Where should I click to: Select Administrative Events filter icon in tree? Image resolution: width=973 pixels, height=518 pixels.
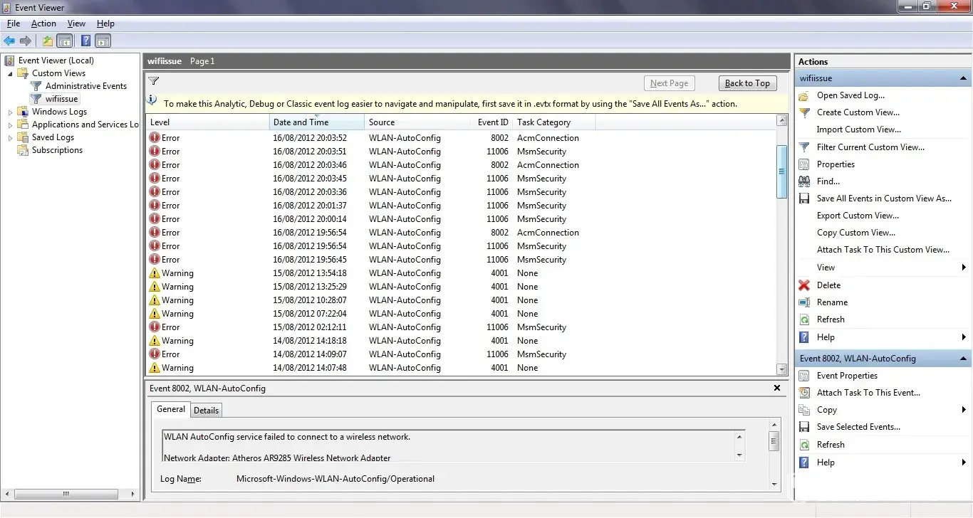tap(36, 86)
